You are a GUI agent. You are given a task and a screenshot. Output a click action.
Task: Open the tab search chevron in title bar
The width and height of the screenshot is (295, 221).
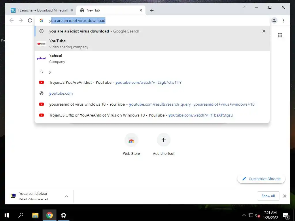click(243, 7)
